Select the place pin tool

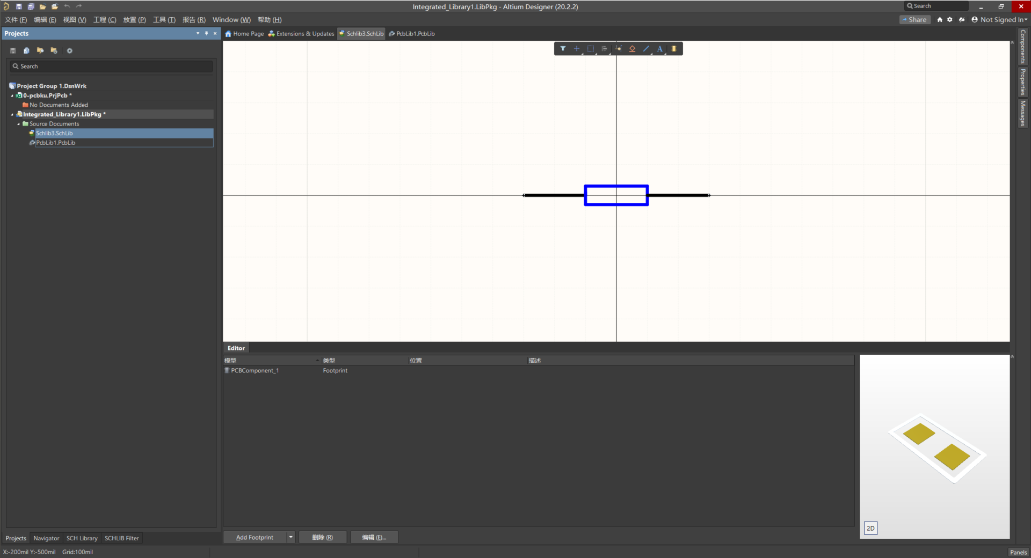(x=619, y=49)
